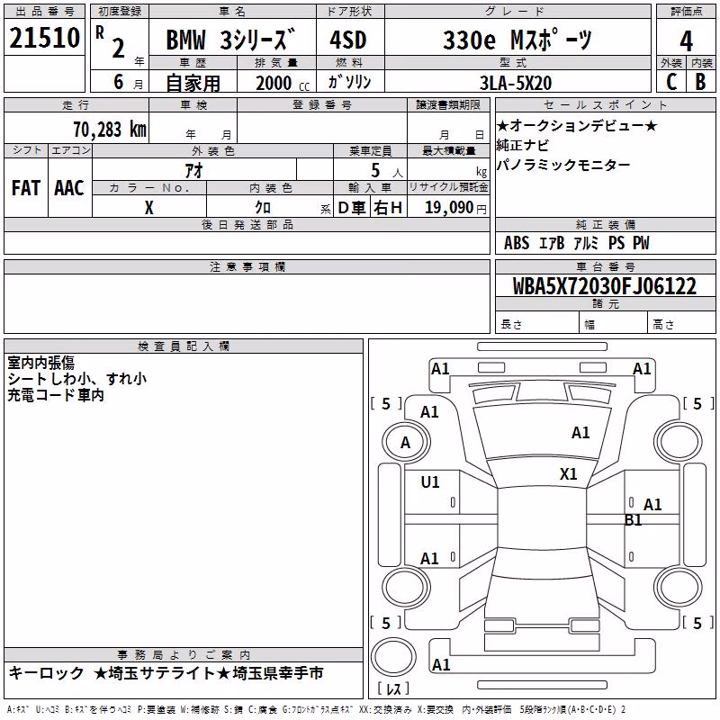Select the chassis number WBA5X72030FJ06122

[605, 286]
